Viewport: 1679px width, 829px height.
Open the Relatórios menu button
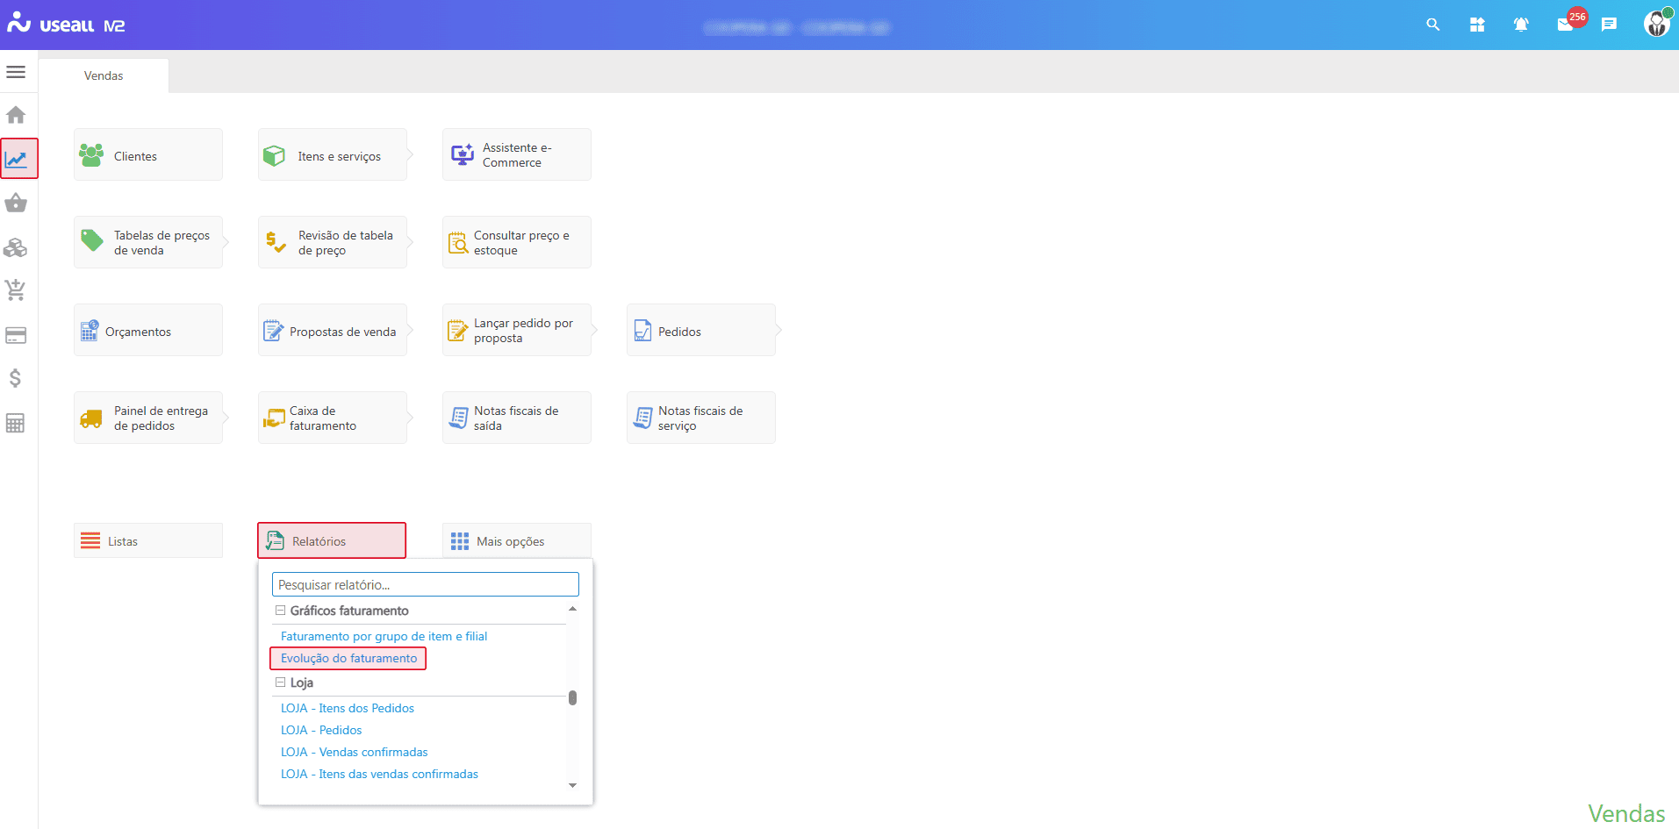coord(332,541)
